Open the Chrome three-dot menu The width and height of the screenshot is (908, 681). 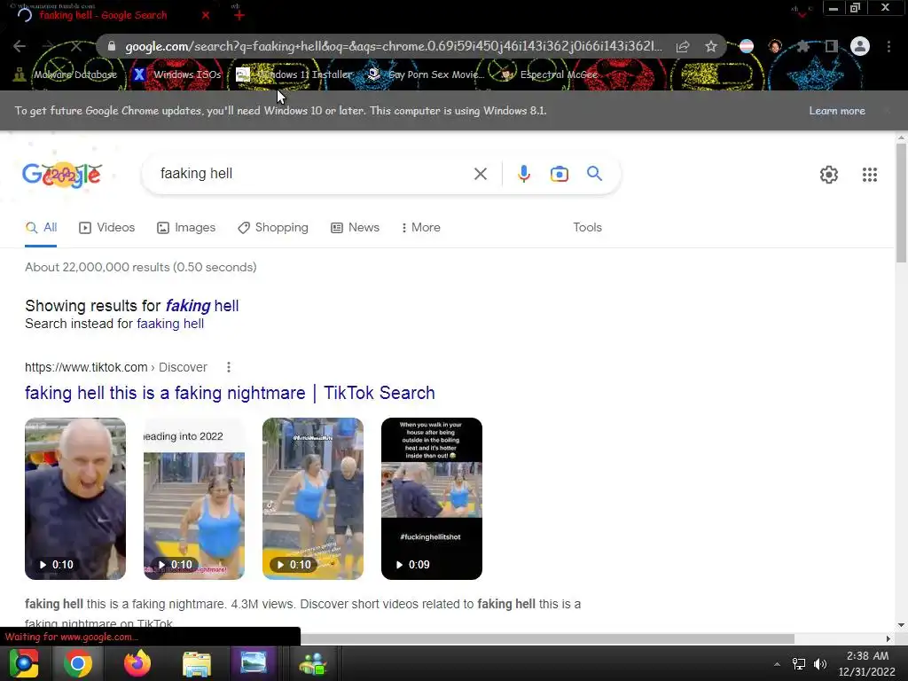[888, 46]
